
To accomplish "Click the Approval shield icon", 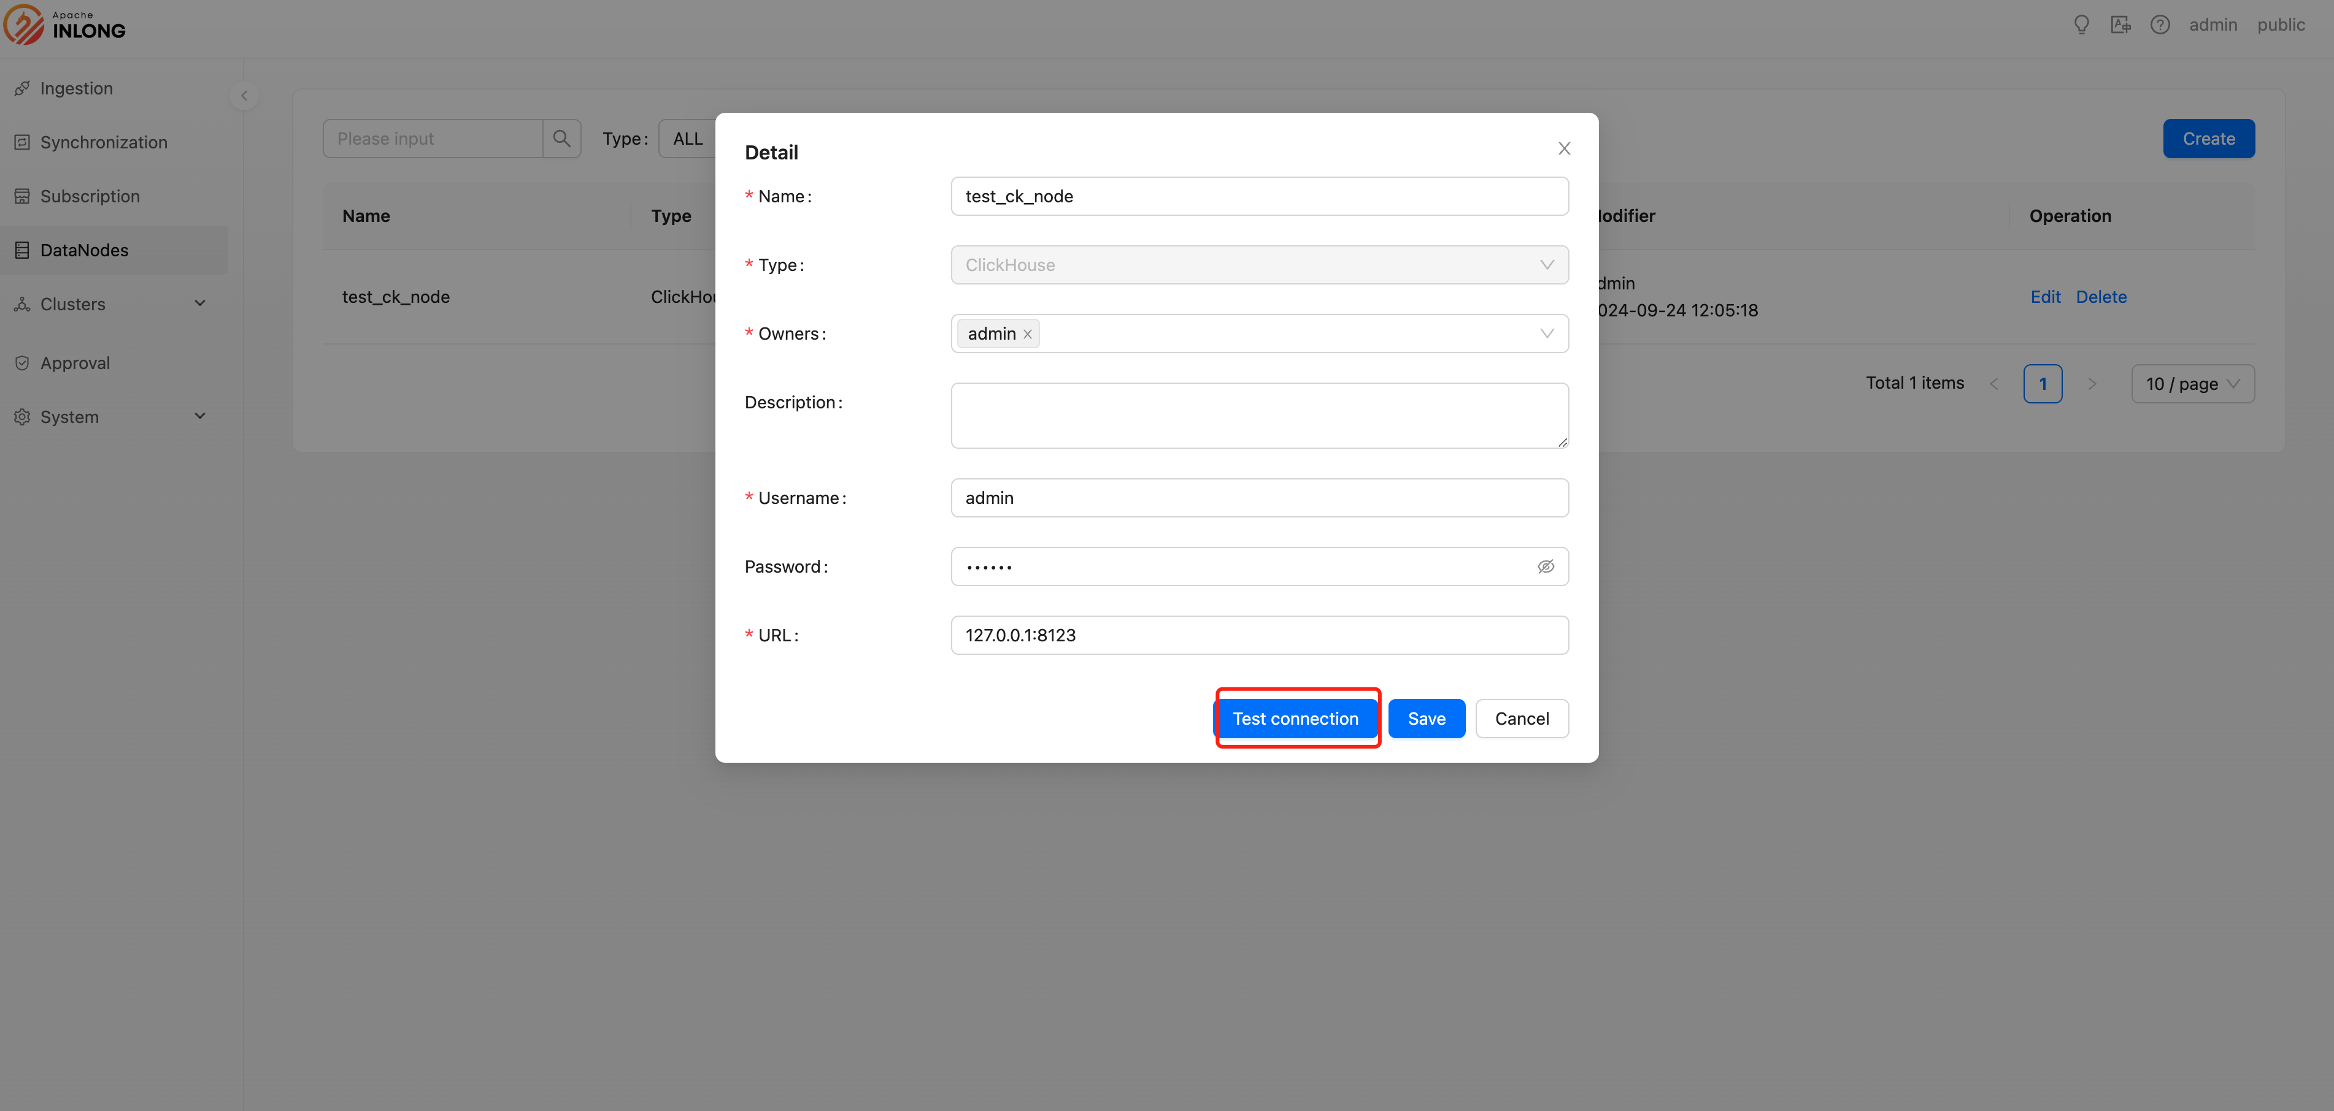I will [x=23, y=362].
